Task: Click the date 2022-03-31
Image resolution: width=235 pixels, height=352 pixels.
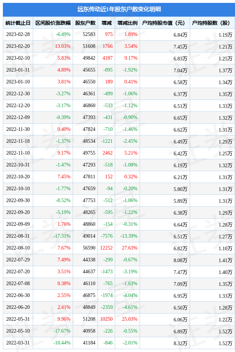Action: coord(18,344)
